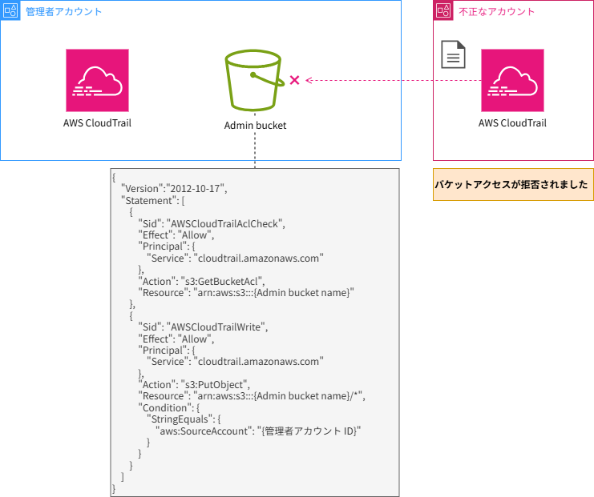Click the blue 管理者アカウント group icon
Screen dimensions: 594x497
[x=10, y=11]
